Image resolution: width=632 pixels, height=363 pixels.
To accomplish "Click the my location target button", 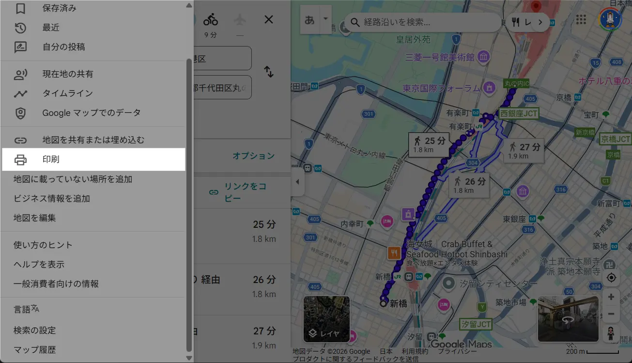I will 611,278.
